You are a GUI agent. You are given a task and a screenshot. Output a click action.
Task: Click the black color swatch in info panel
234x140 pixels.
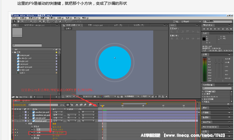[204, 39]
